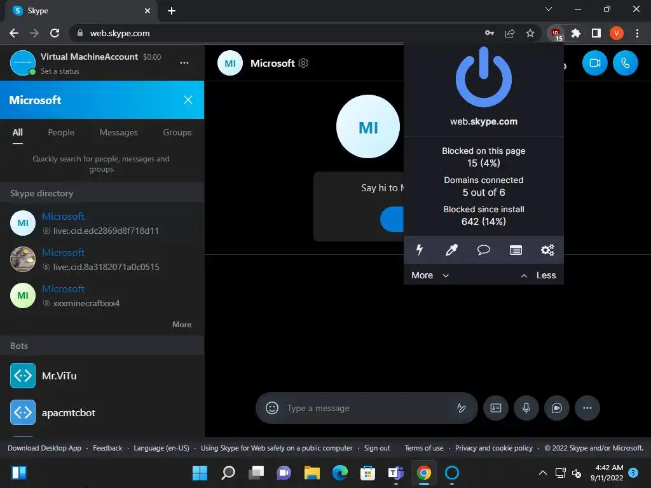Select the All search tab

click(17, 132)
